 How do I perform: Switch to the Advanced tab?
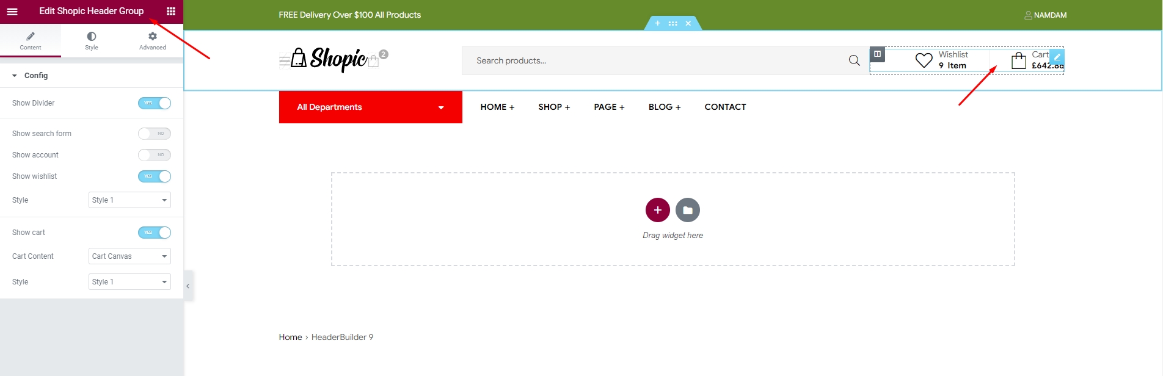coord(153,41)
